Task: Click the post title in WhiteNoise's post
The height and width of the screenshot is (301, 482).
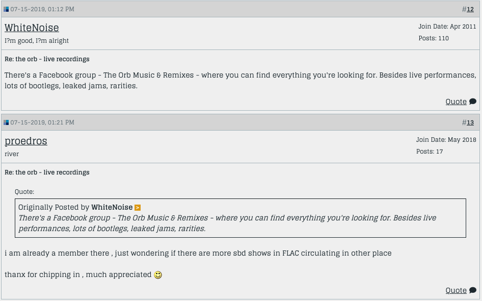Action: (x=47, y=59)
